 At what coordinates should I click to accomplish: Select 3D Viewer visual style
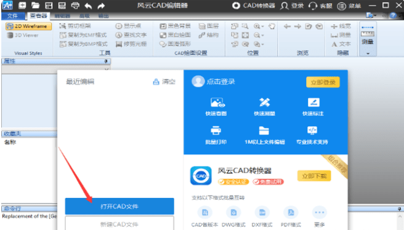(23, 35)
